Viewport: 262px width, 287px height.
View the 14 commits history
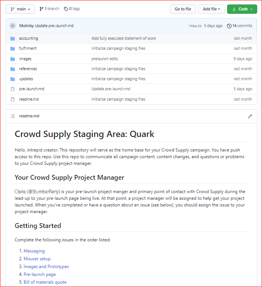pyautogui.click(x=239, y=26)
